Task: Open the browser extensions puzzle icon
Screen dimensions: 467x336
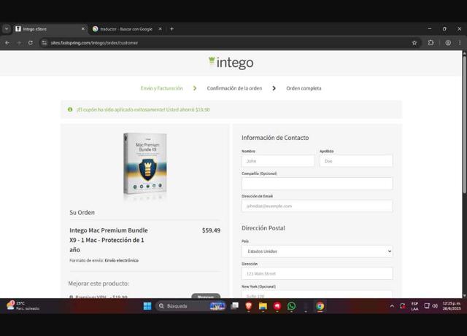Action: pos(431,42)
